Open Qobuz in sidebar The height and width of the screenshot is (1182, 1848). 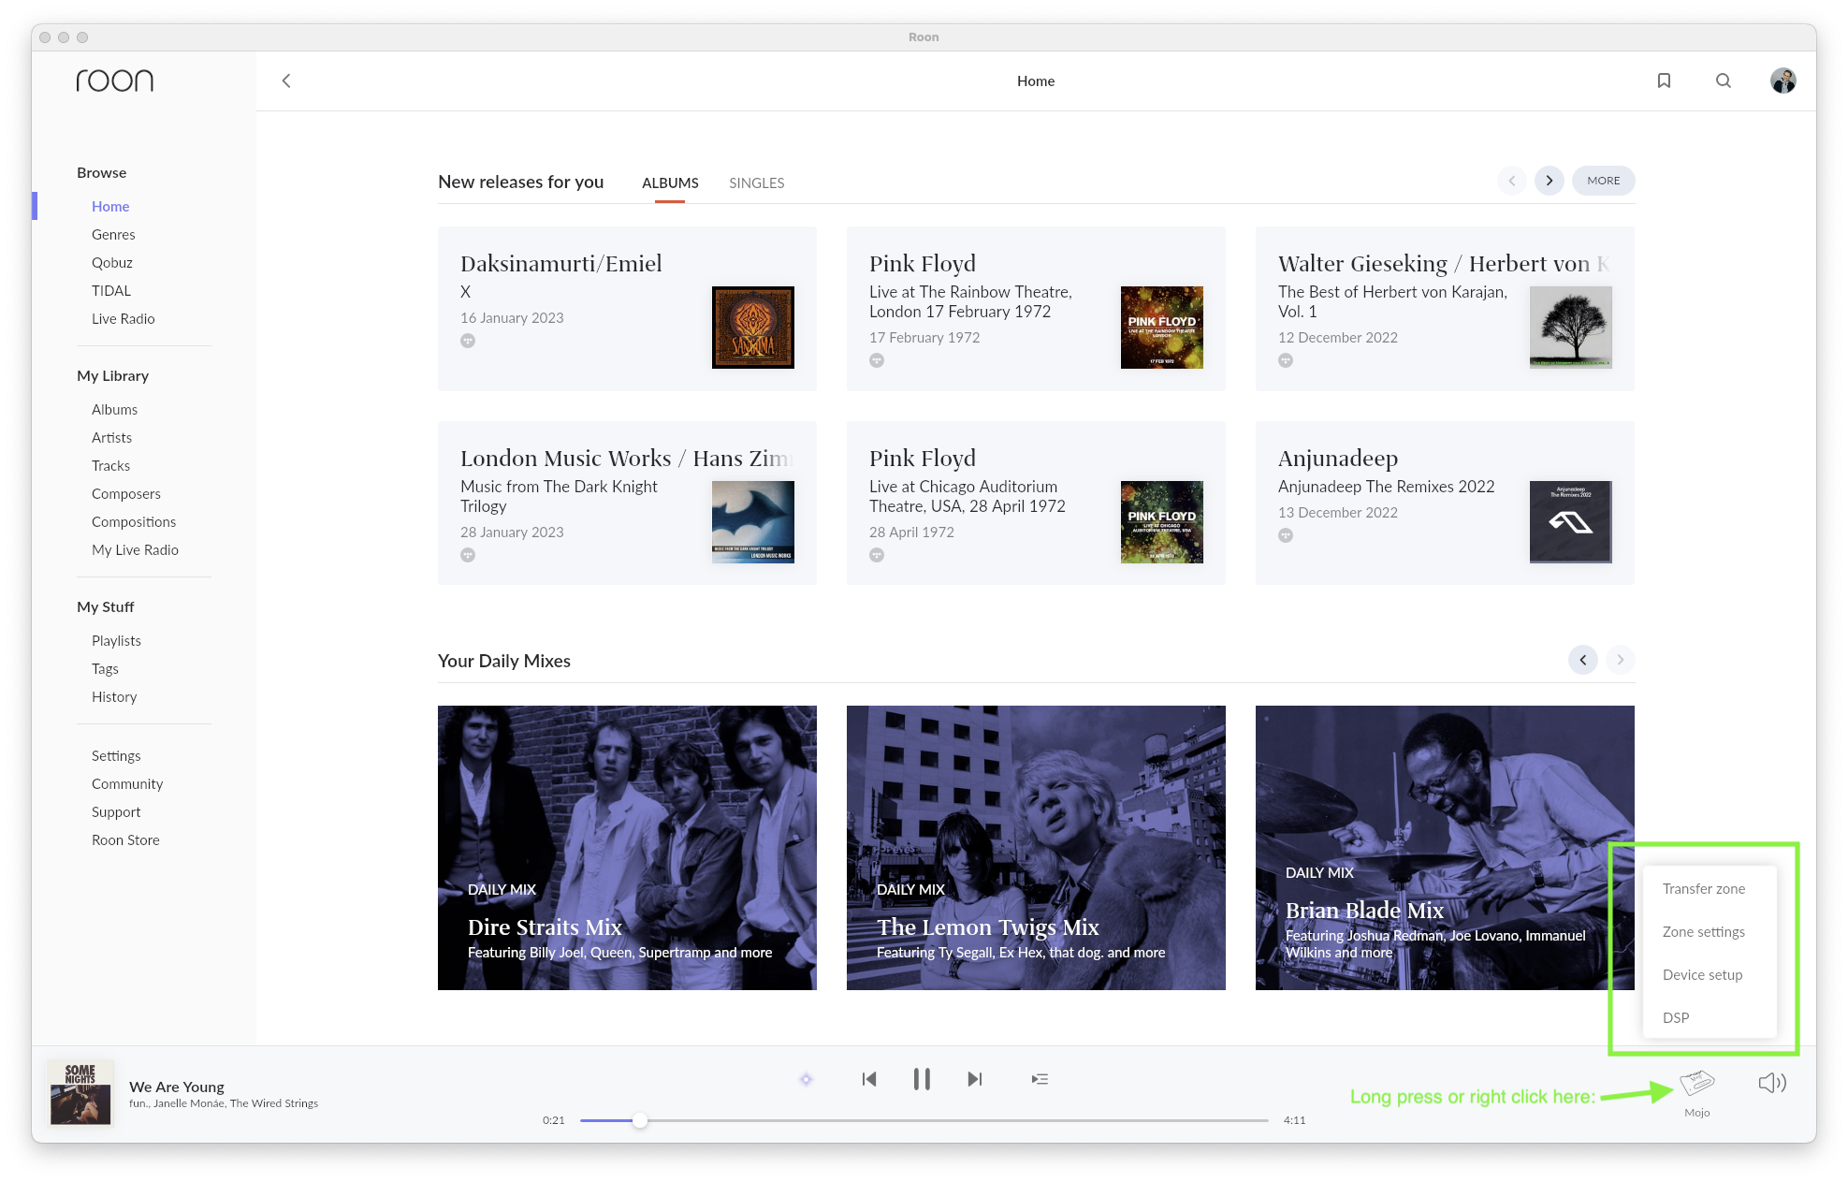112,262
